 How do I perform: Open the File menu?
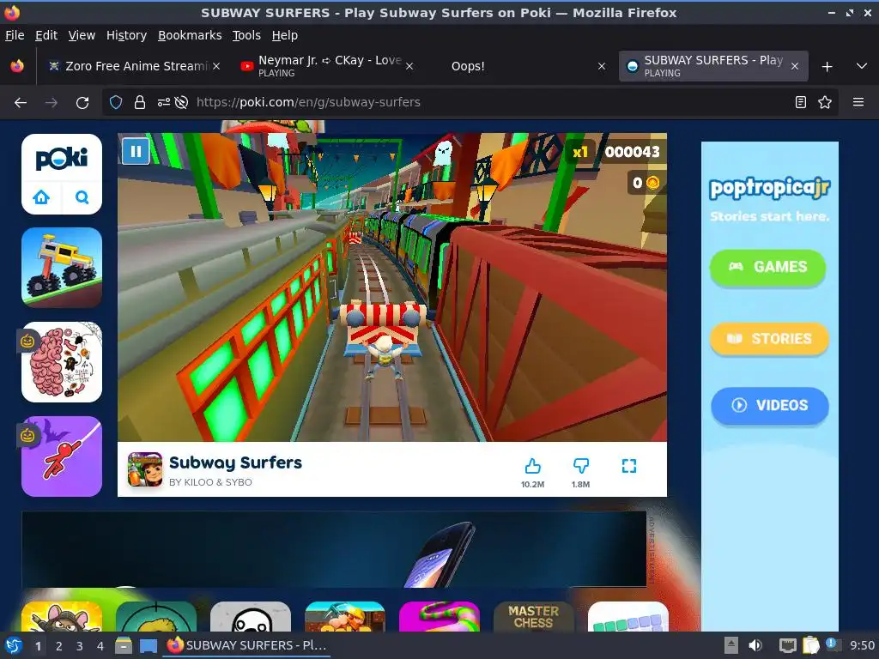click(15, 35)
